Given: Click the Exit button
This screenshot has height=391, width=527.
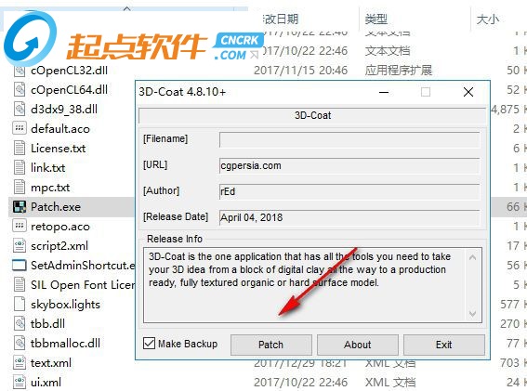Looking at the screenshot, I should click(444, 345).
